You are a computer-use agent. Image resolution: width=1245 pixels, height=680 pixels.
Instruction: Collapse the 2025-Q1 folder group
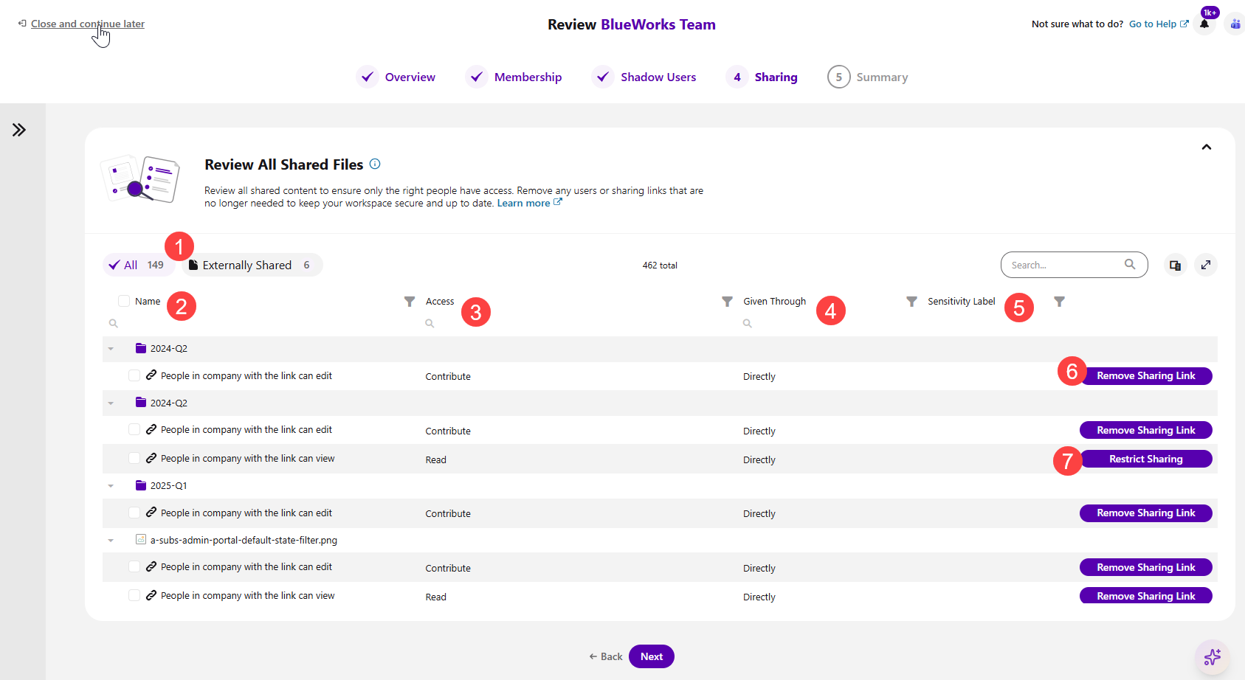point(111,486)
